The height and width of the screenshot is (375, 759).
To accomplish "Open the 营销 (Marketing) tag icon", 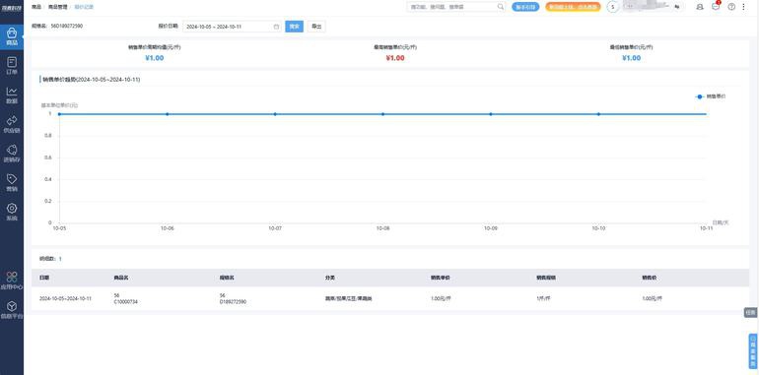I will point(12,183).
